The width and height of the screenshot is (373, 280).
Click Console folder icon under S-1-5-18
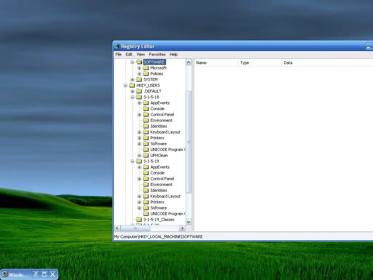pyautogui.click(x=146, y=109)
